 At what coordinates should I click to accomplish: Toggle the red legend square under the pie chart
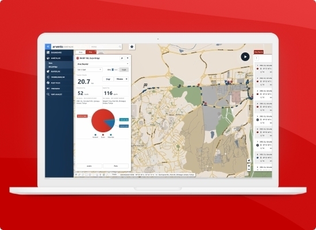(x=103, y=135)
